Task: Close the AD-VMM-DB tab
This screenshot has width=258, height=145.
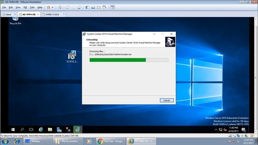Action: (x=38, y=14)
